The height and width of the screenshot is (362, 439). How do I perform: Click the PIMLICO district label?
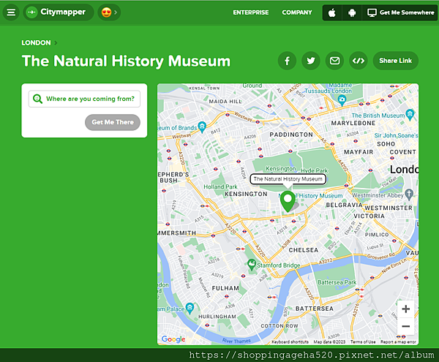click(x=377, y=235)
